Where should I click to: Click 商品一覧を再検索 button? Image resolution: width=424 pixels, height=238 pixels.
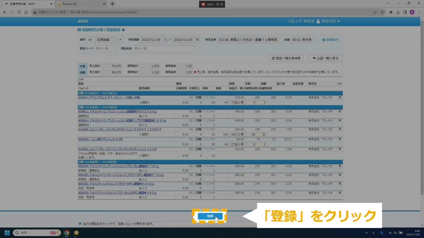(x=286, y=58)
